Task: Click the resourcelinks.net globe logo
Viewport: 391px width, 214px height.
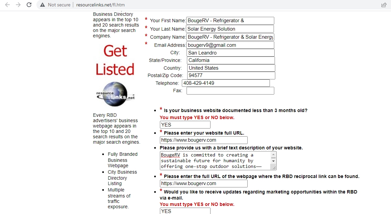Action: tap(115, 95)
